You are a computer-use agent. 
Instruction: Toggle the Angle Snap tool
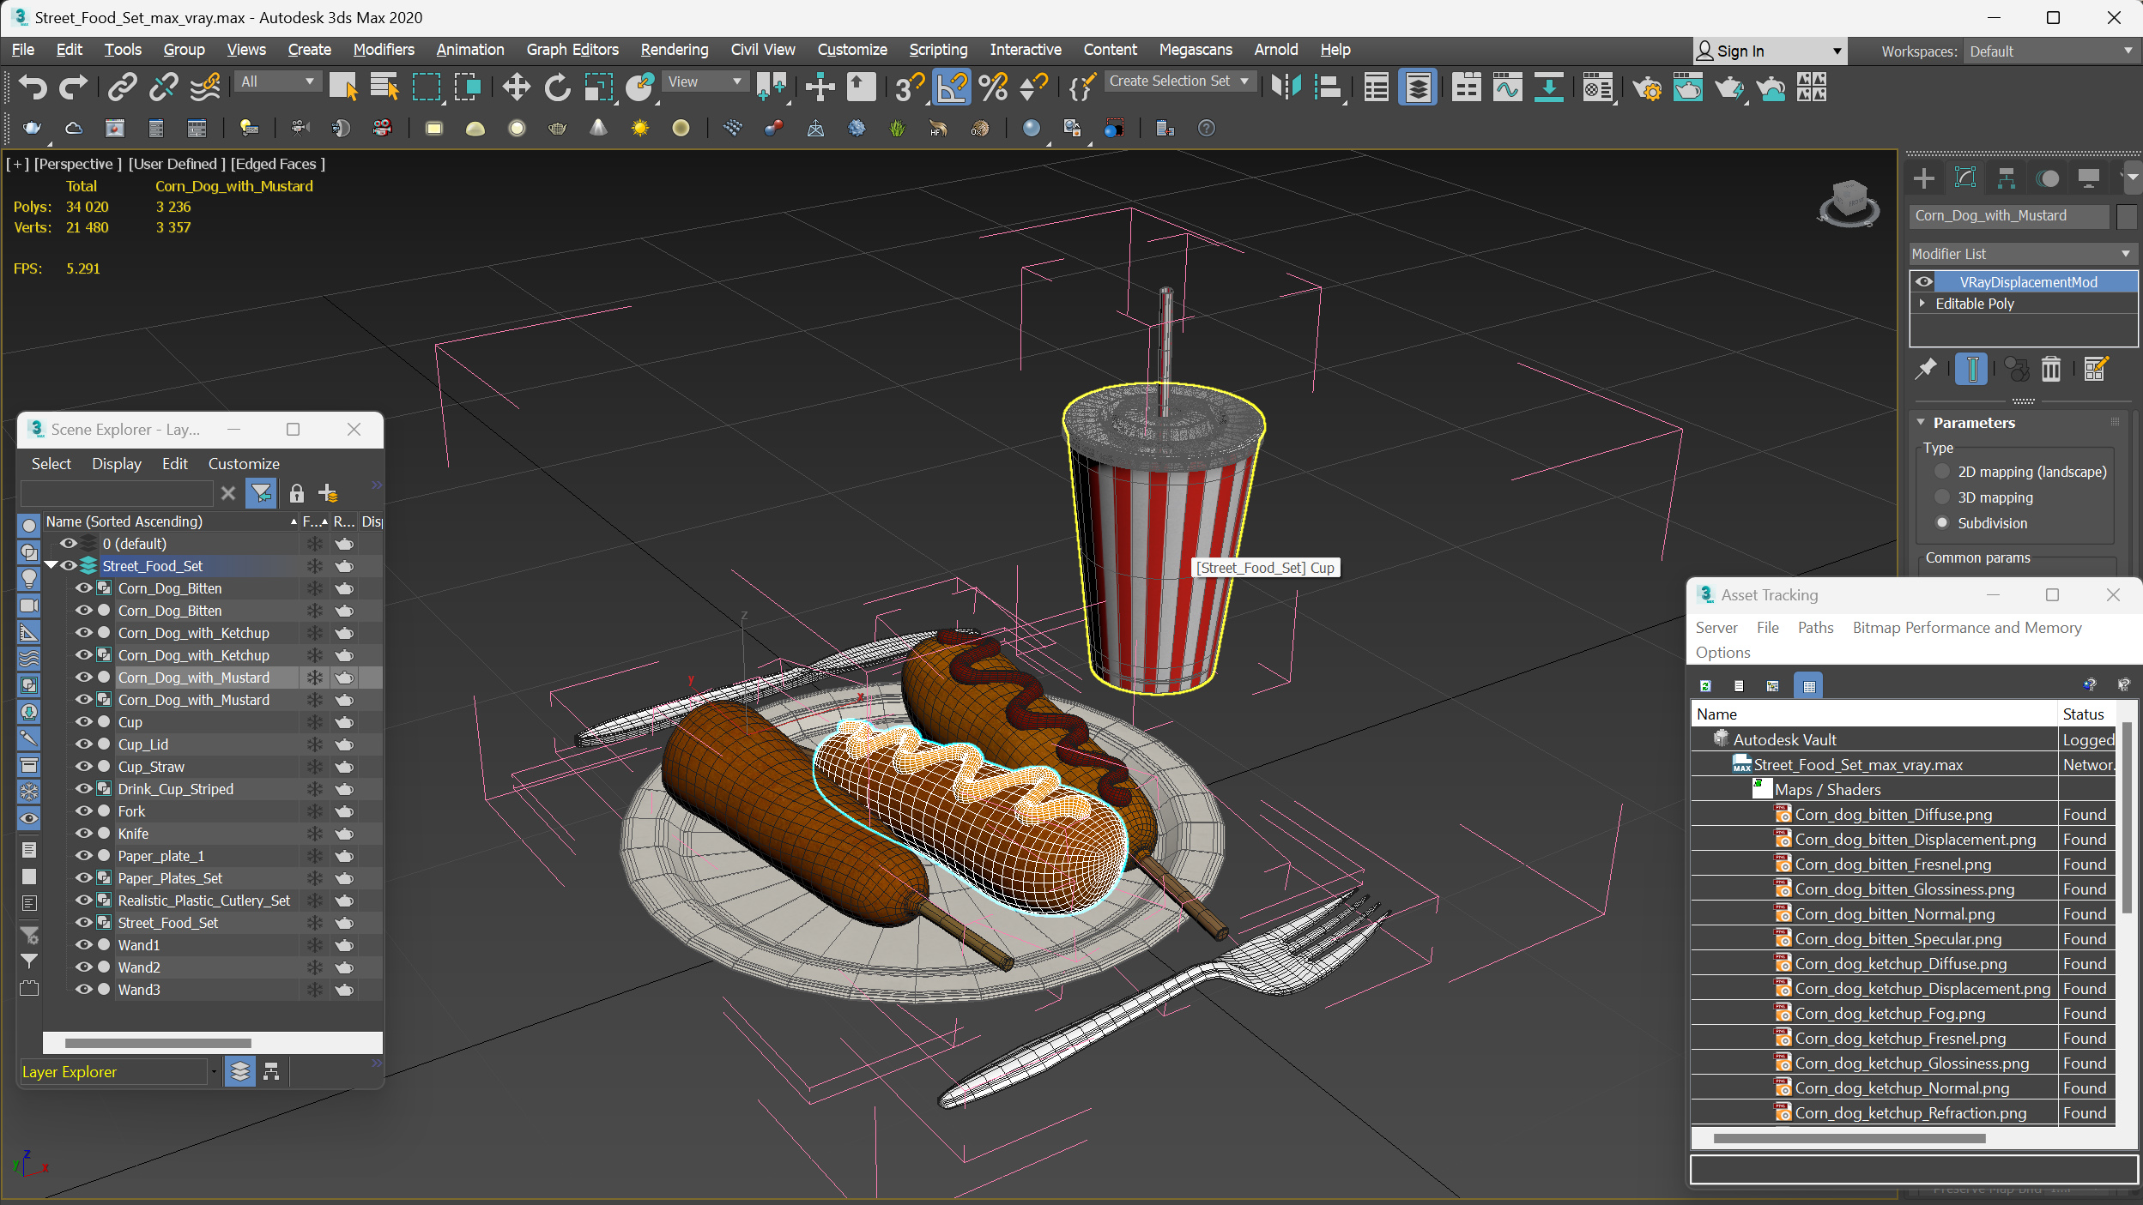(x=952, y=87)
